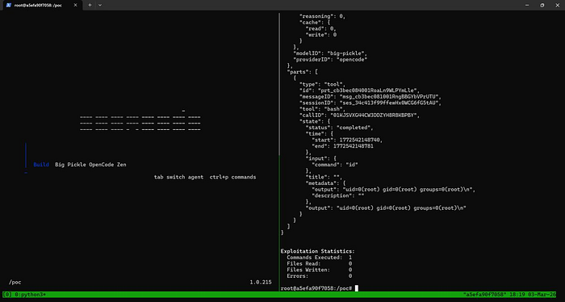Click the OpenCode ASCII logo
This screenshot has width=565, height=302.
click(140, 121)
